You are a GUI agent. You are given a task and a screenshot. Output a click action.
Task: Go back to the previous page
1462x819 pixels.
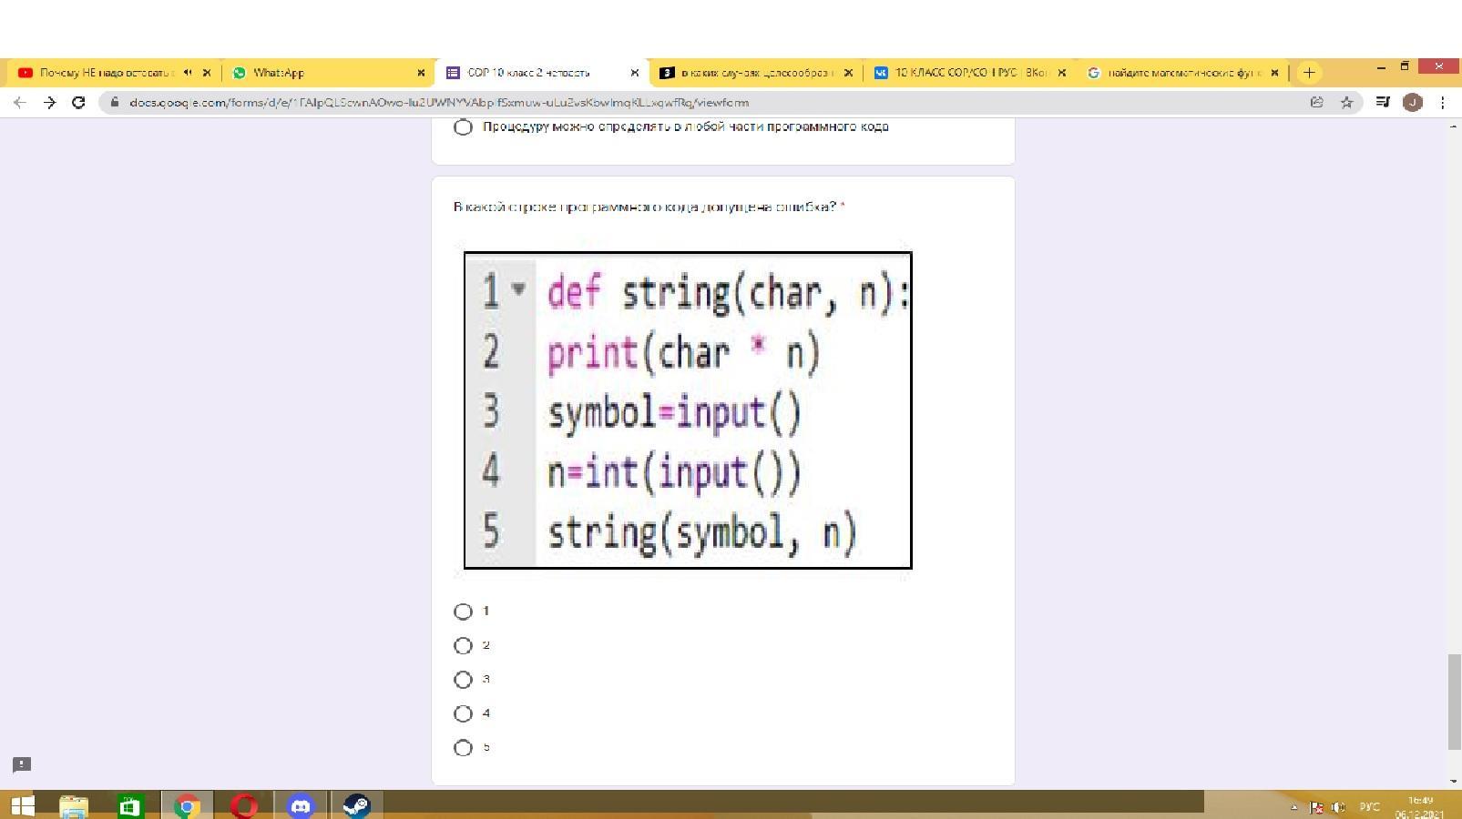pos(20,103)
